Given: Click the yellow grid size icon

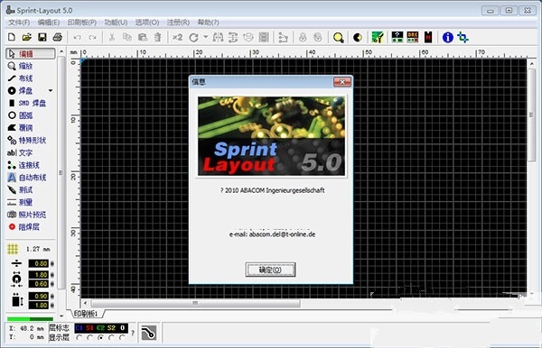Looking at the screenshot, I should pyautogui.click(x=13, y=249).
